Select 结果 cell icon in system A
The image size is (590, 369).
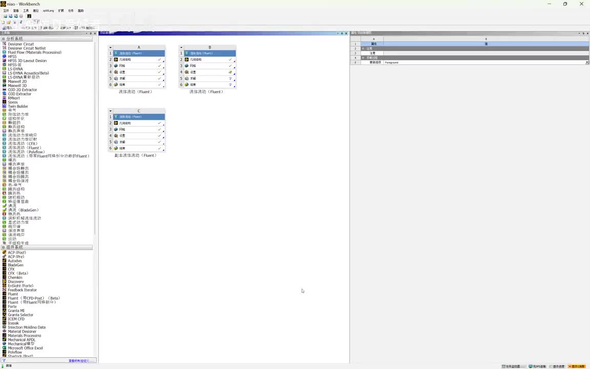116,85
